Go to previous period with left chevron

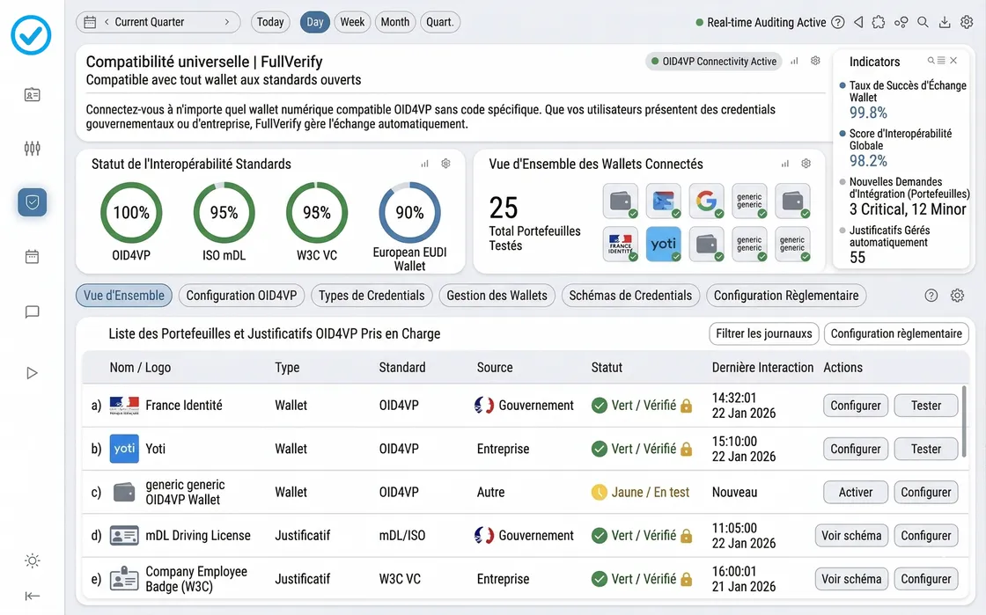coord(107,22)
